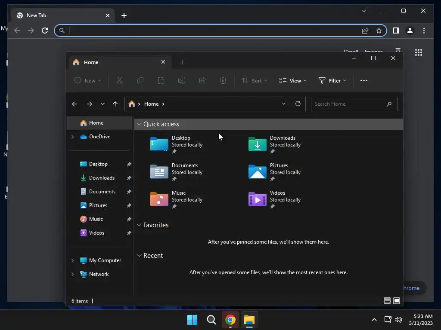Click the Delete trash can icon
The height and width of the screenshot is (330, 441).
pos(223,80)
